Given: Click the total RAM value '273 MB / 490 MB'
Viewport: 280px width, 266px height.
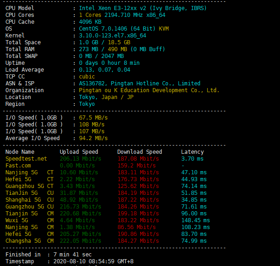Looking at the screenshot, I should tap(103, 49).
